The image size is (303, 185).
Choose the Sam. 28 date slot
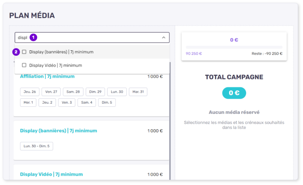point(73,92)
